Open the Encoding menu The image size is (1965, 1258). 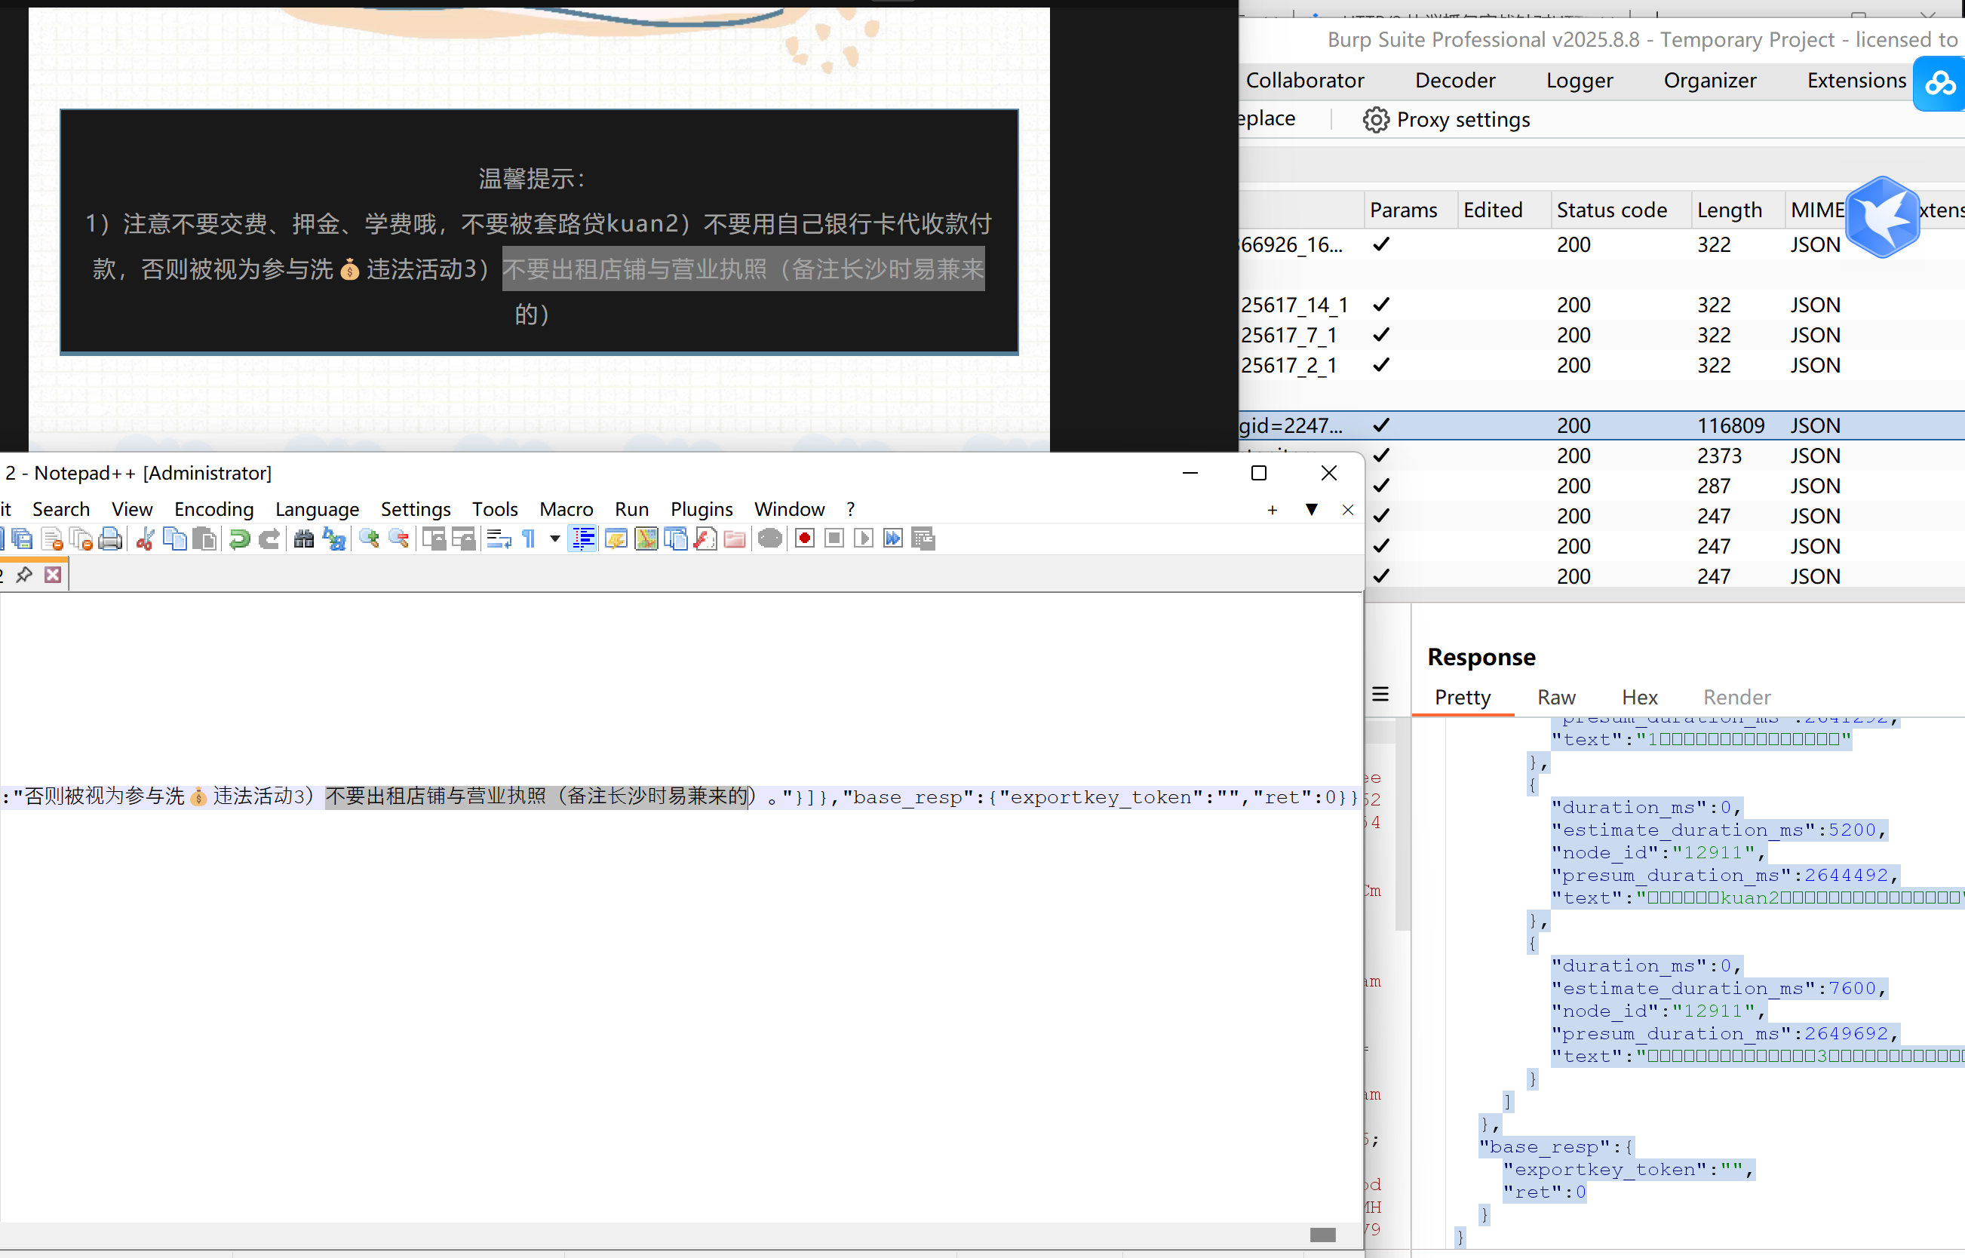pos(214,510)
